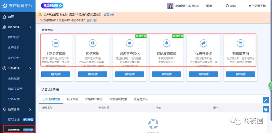272x133 pixels.
Task: Click the 购物车营销 card title
Action: pos(241,54)
